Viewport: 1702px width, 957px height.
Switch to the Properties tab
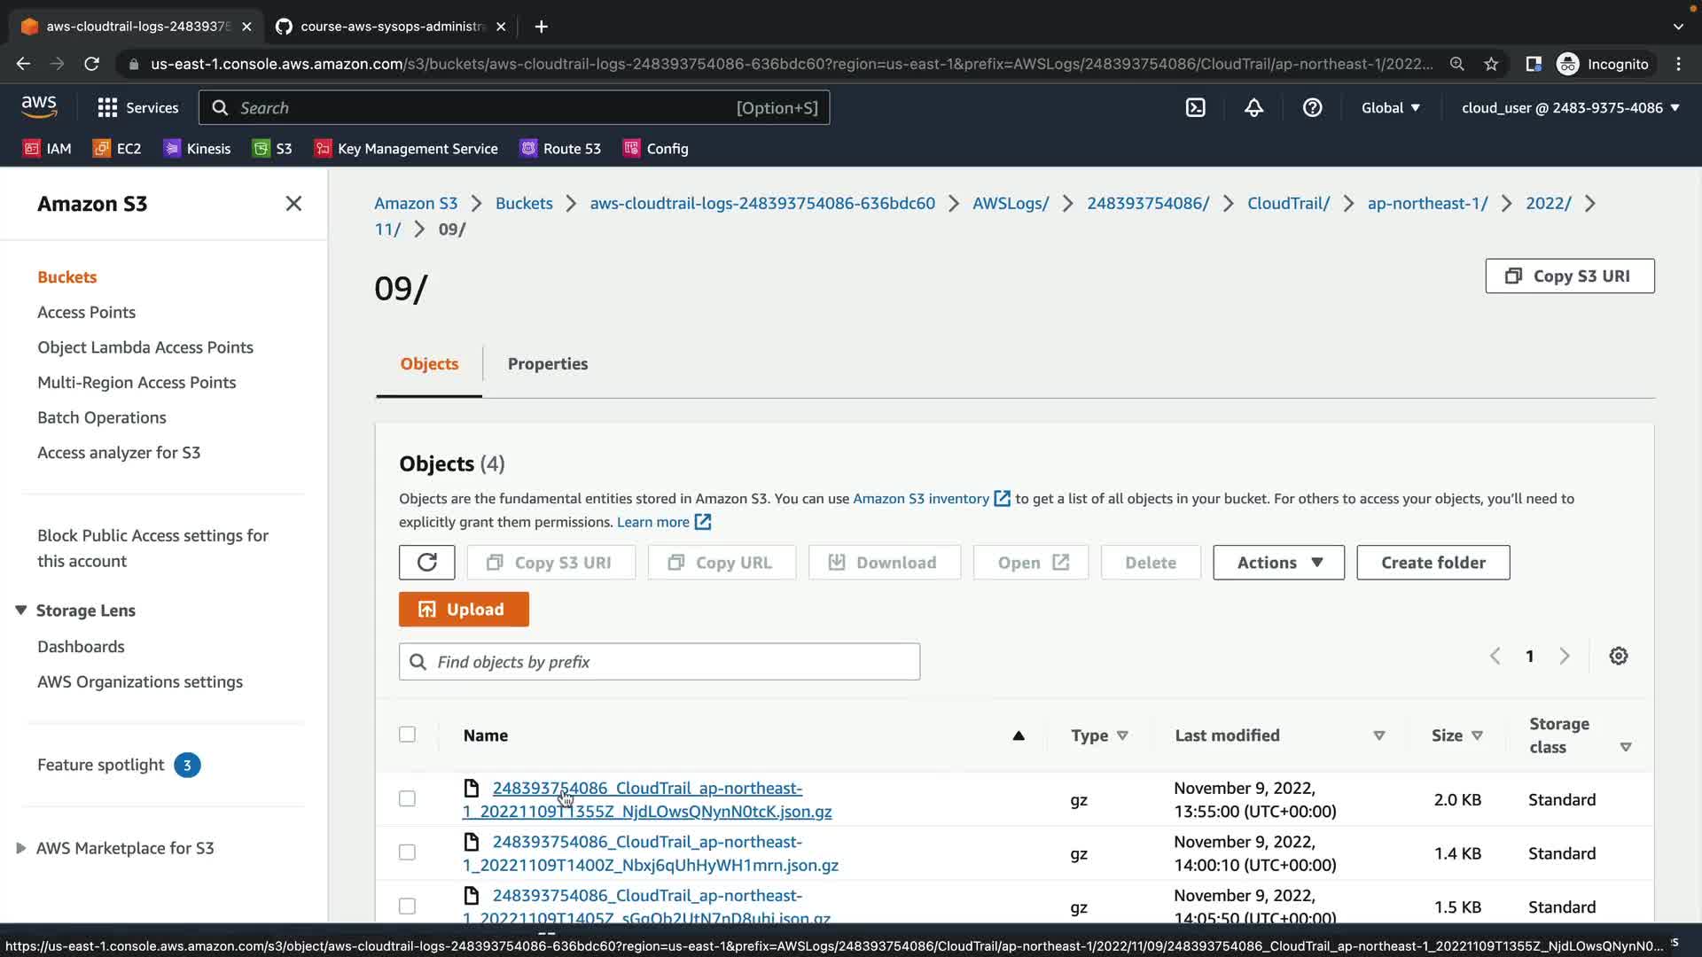547,364
